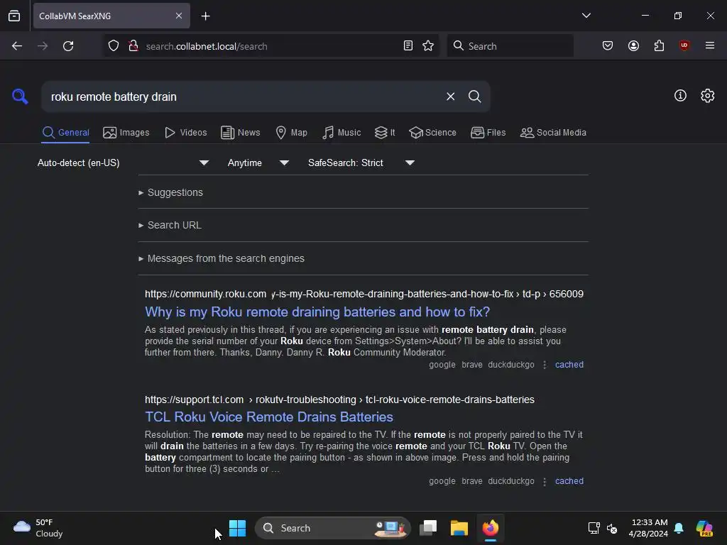Toggle reader view icon in address bar
This screenshot has width=727, height=545.
[x=408, y=46]
